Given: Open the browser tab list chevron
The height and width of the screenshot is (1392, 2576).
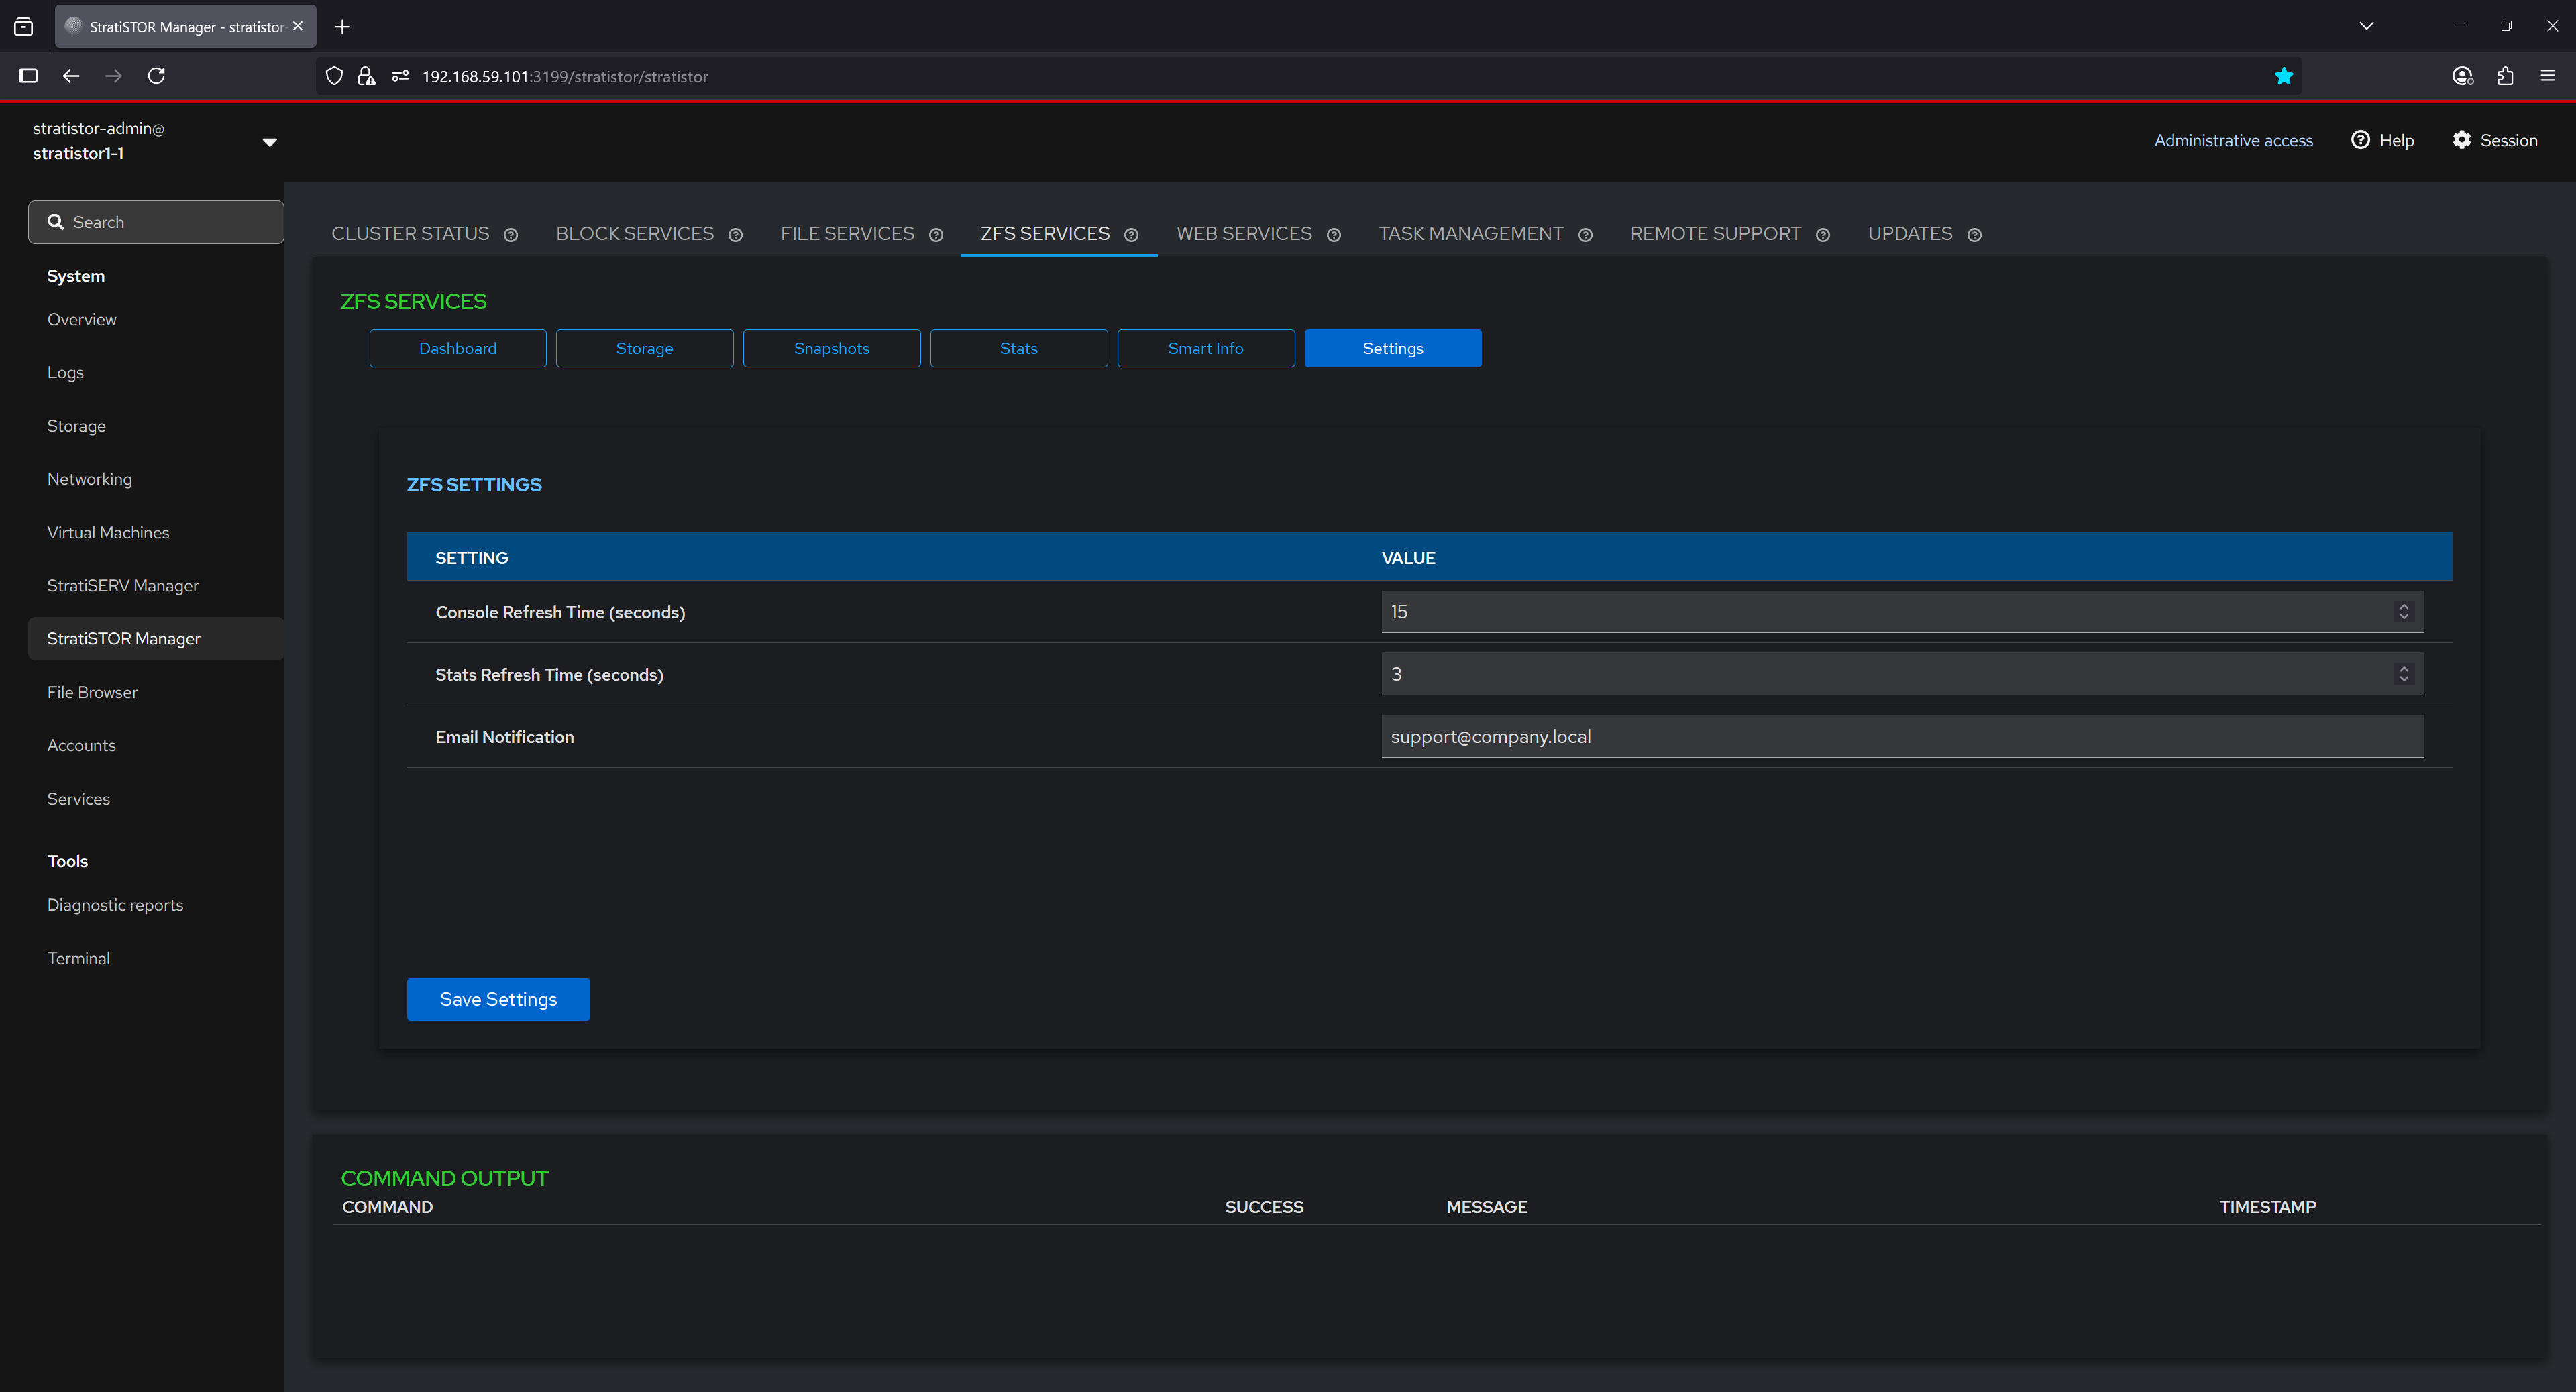Looking at the screenshot, I should [2366, 26].
